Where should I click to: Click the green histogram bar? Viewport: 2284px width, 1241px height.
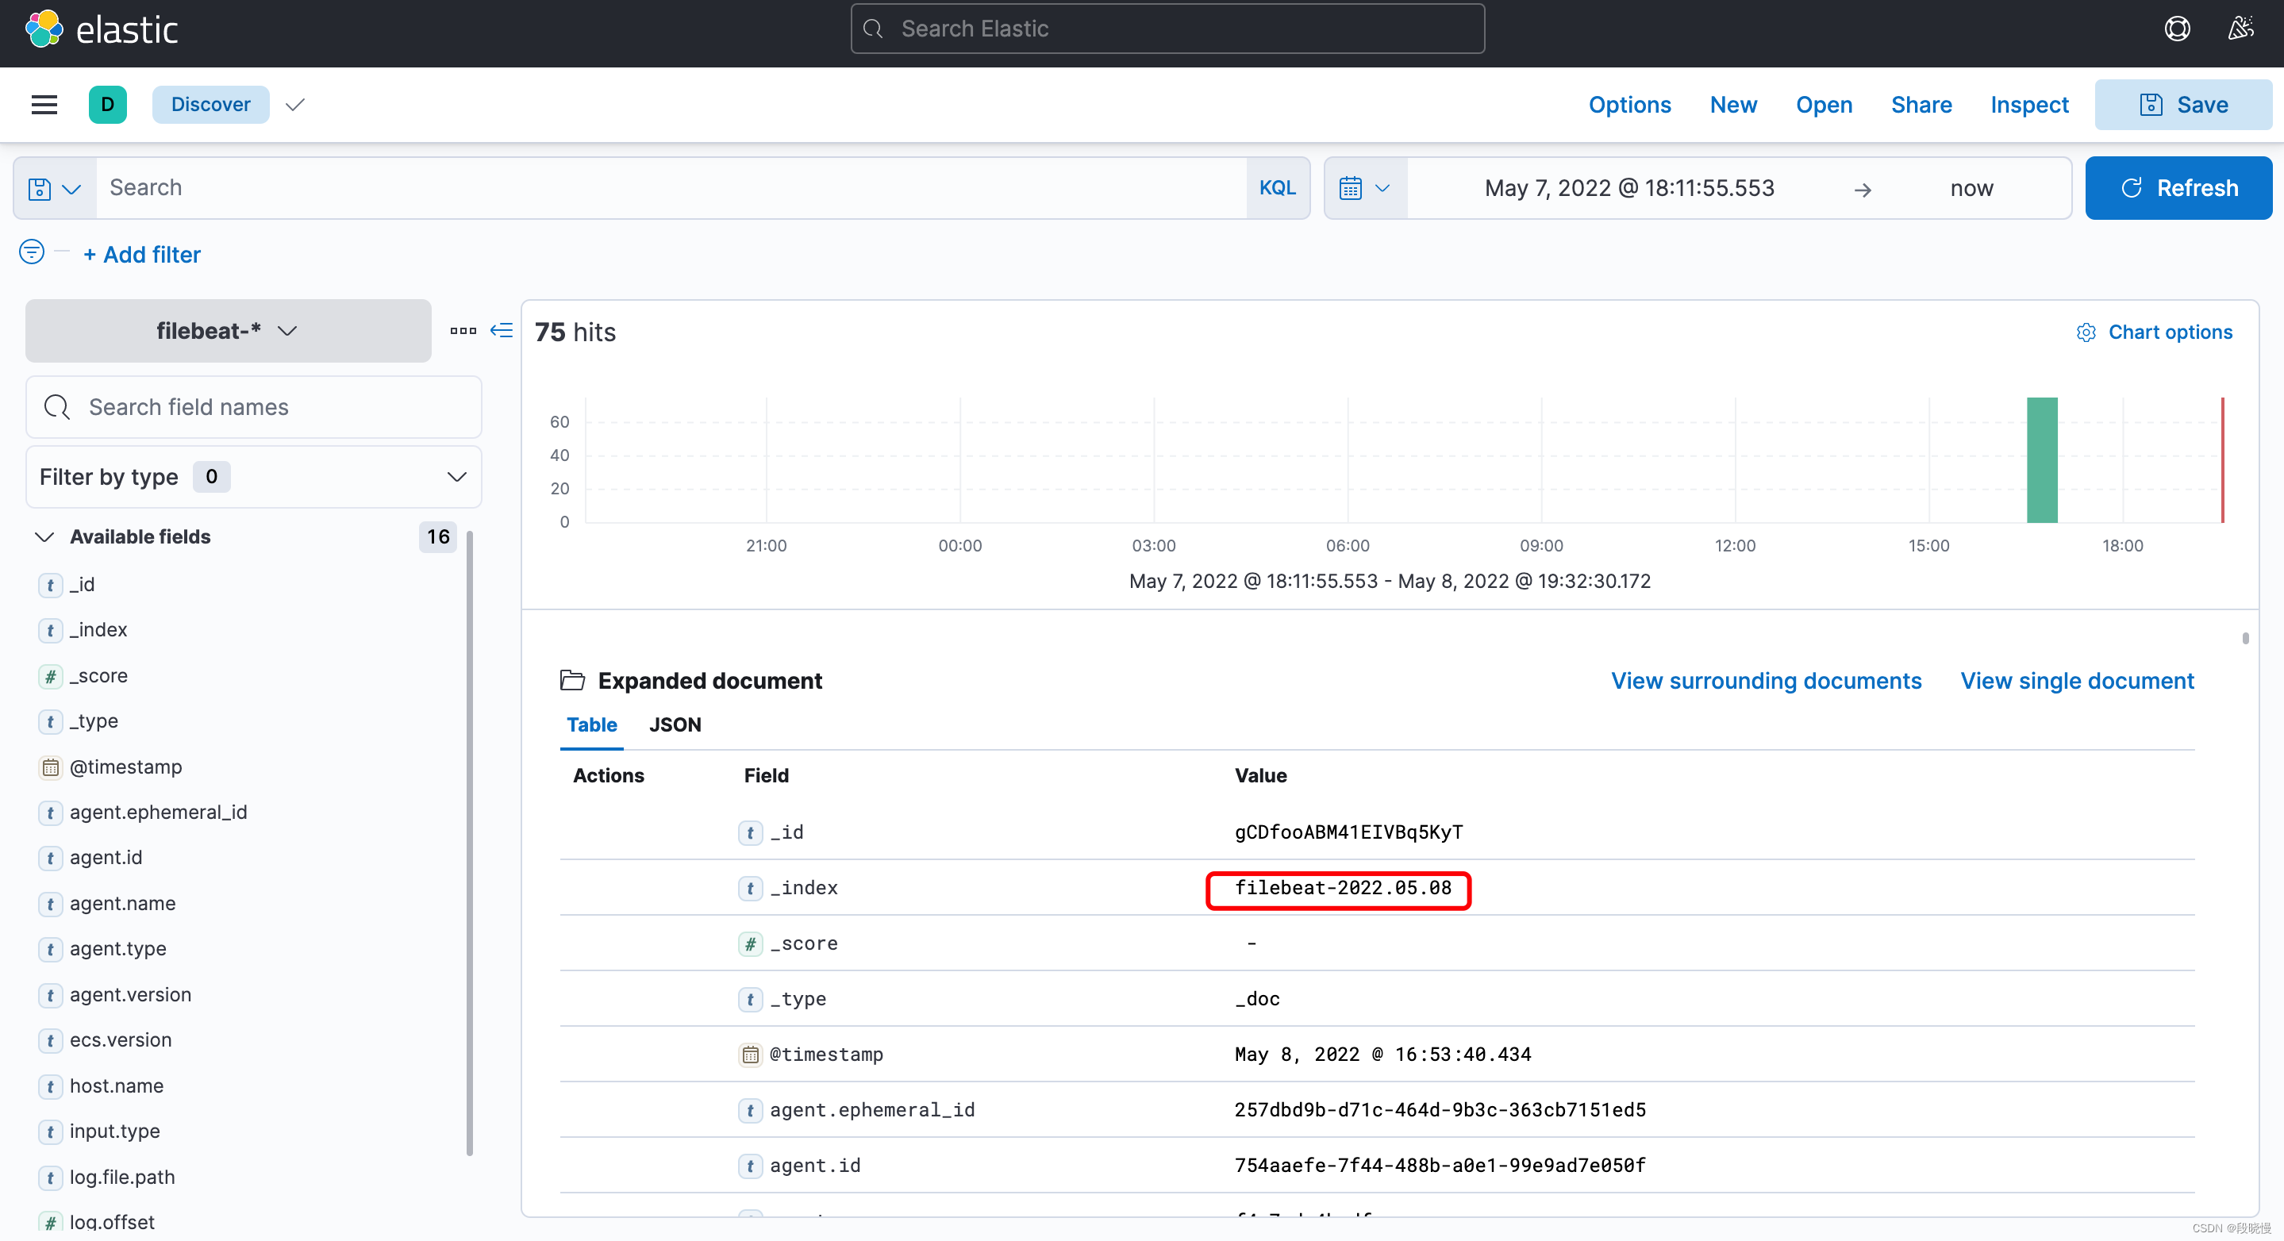(x=2042, y=460)
